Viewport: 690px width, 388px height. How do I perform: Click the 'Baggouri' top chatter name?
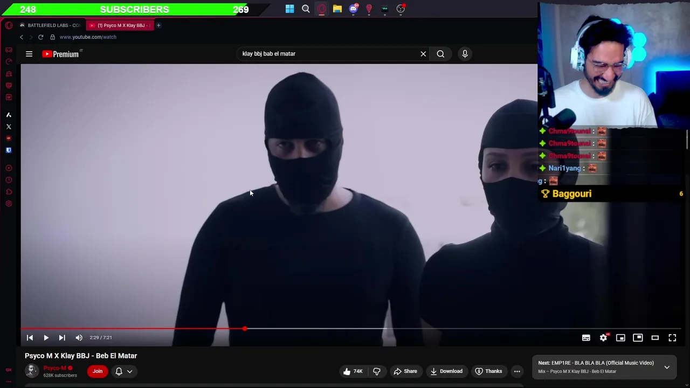coord(572,194)
